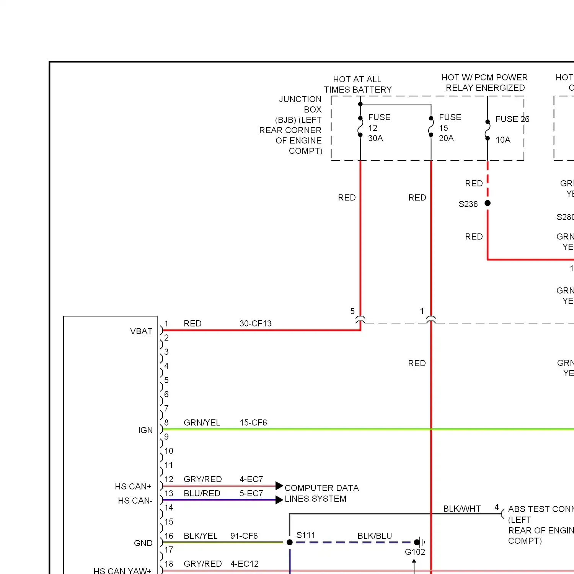This screenshot has height=574, width=574.
Task: Select the HS CAN+ terminal label
Action: 133,487
